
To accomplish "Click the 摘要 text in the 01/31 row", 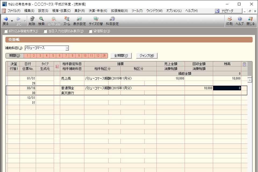I will pos(108,78).
